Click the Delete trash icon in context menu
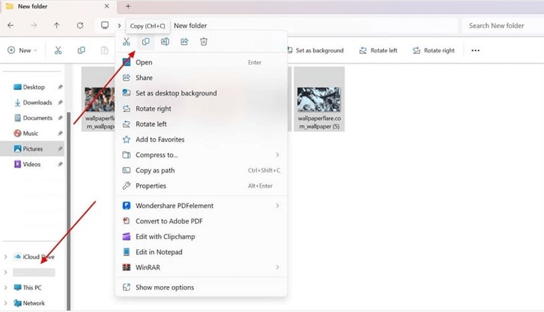 click(204, 42)
